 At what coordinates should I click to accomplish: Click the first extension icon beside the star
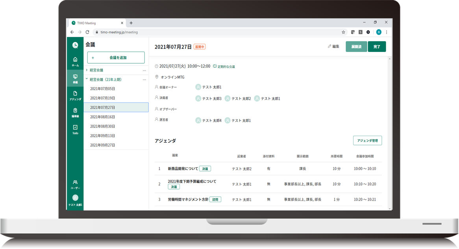pos(353,32)
